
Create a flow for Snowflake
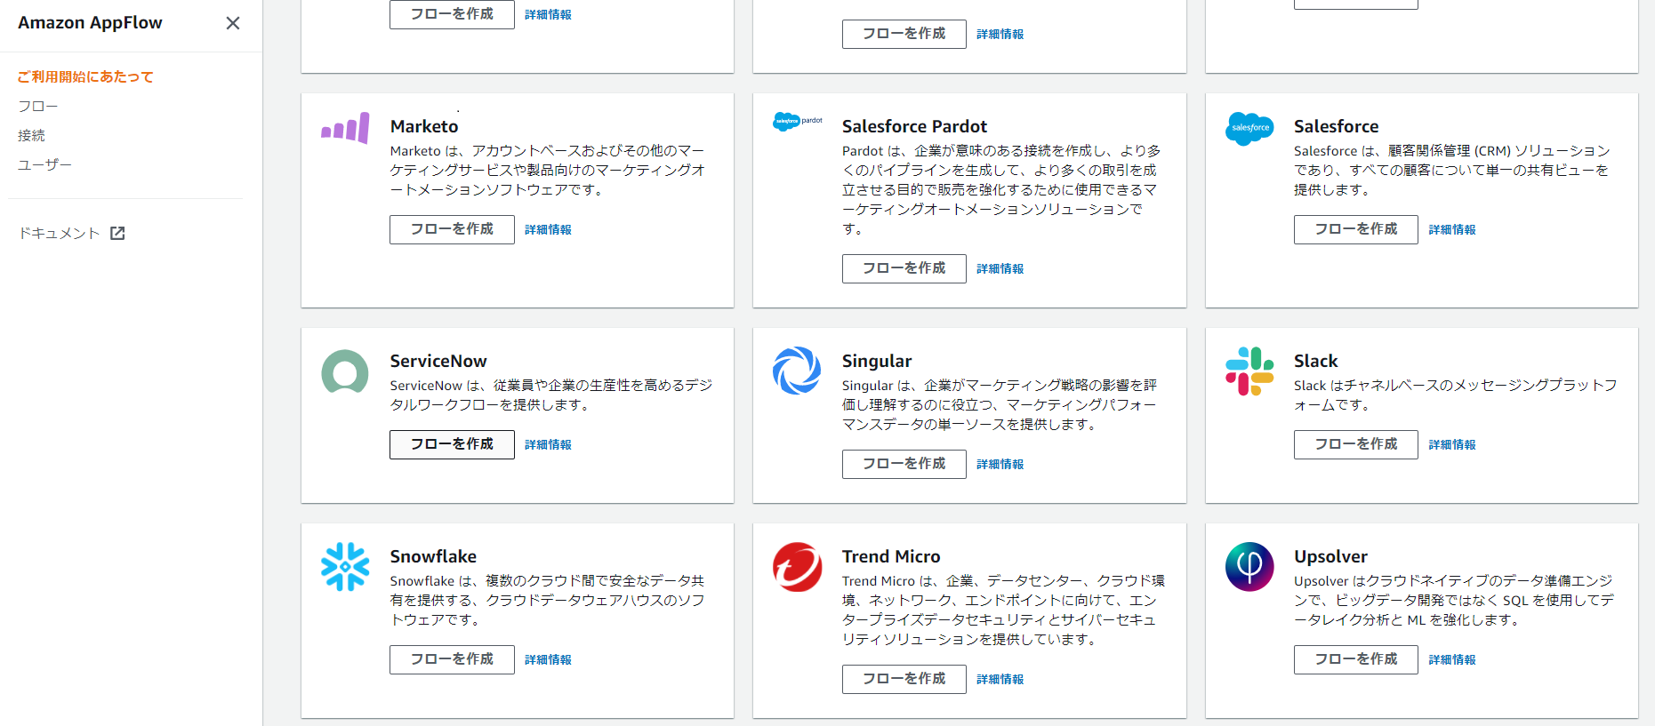(x=452, y=659)
